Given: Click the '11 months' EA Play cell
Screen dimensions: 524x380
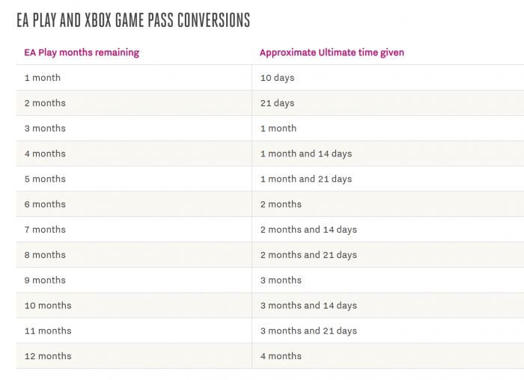Looking at the screenshot, I should tap(48, 331).
